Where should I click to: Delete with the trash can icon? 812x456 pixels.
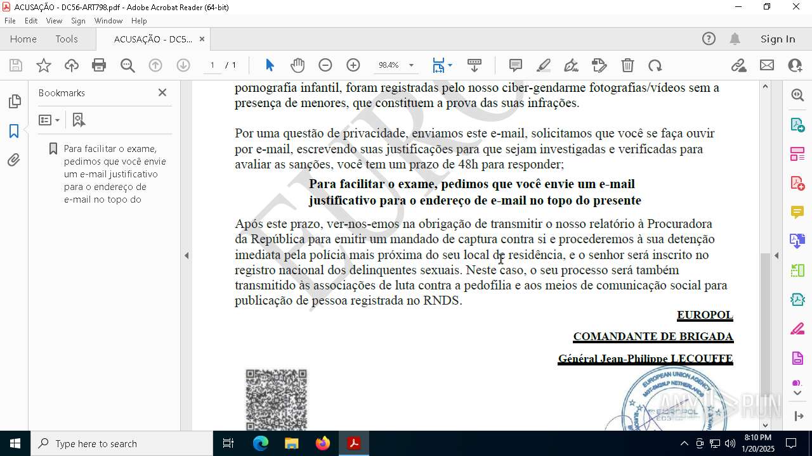coord(627,65)
